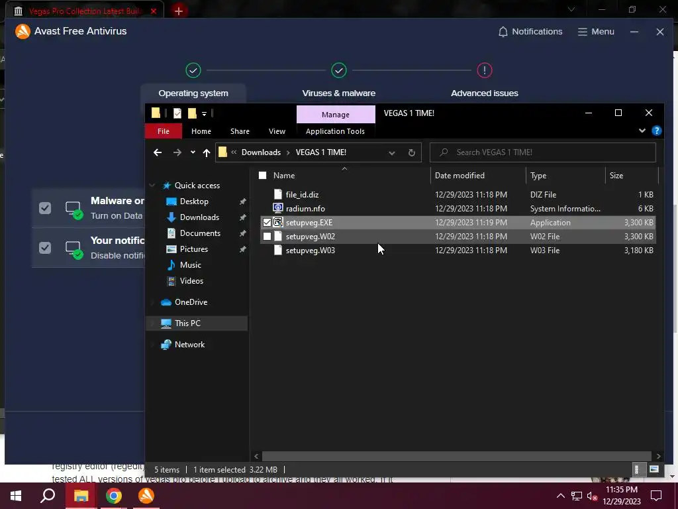Click New folder icon in quick access toolbar
The width and height of the screenshot is (678, 509).
tap(192, 113)
